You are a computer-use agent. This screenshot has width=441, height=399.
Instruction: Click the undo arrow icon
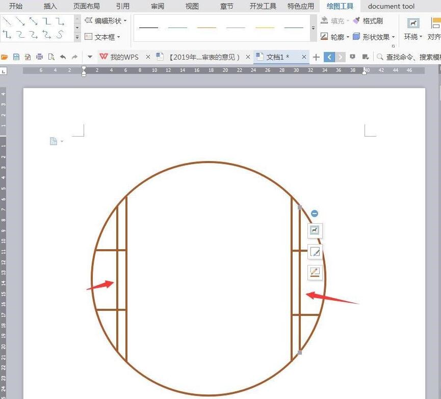coord(63,57)
